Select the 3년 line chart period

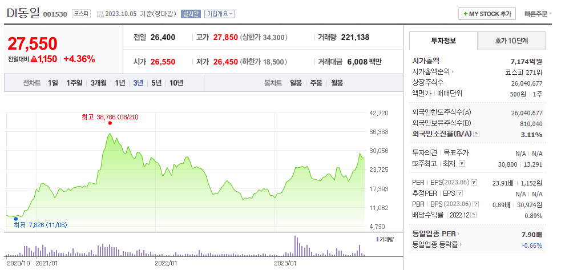pos(138,83)
